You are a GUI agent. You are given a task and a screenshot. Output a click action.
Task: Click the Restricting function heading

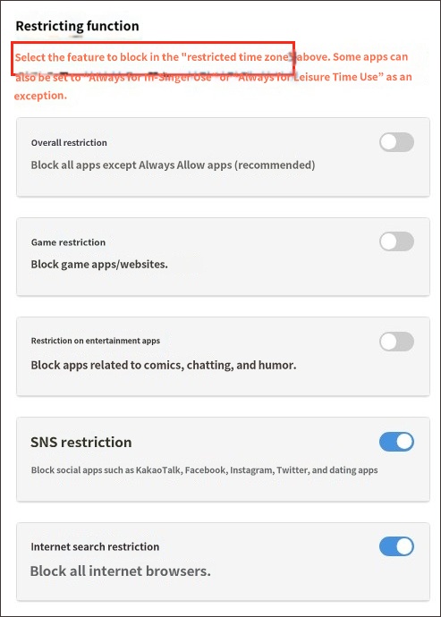77,26
